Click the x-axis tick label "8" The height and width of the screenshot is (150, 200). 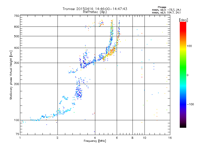[132, 138]
